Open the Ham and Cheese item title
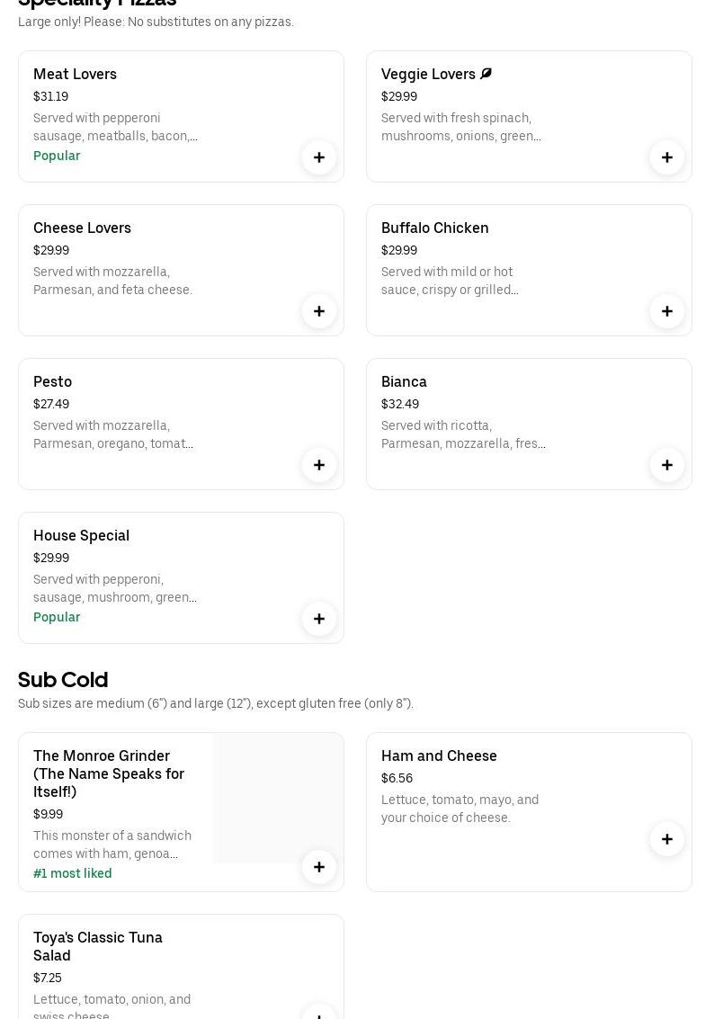 439,755
